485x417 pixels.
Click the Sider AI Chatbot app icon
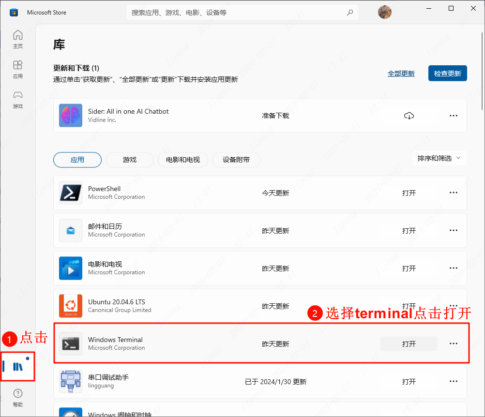click(71, 115)
